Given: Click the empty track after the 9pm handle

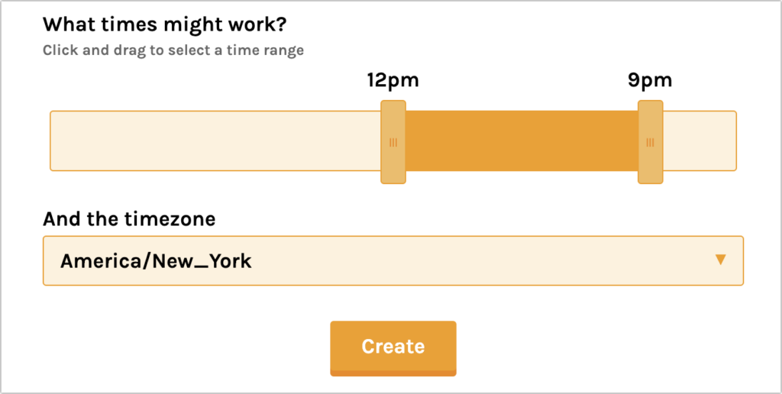Looking at the screenshot, I should click(x=700, y=140).
